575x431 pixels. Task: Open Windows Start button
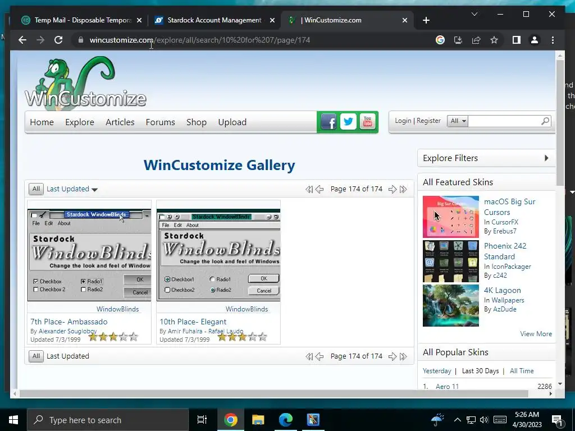tap(13, 420)
